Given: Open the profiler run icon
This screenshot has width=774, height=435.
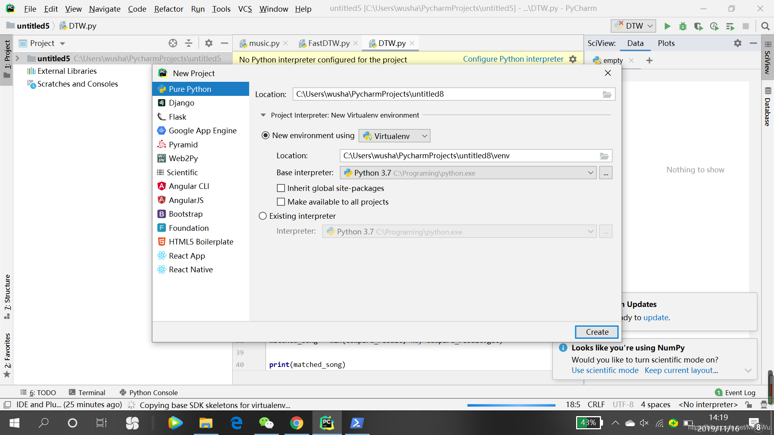Looking at the screenshot, I should 714,26.
